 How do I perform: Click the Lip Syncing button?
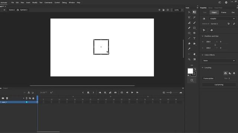pyautogui.click(x=219, y=85)
